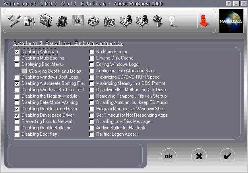Click the System & Booting Enhancements heading
This screenshot has width=248, height=173.
[68, 43]
